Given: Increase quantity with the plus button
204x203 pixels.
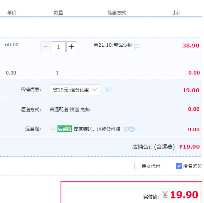Looking at the screenshot, I should coord(72,47).
